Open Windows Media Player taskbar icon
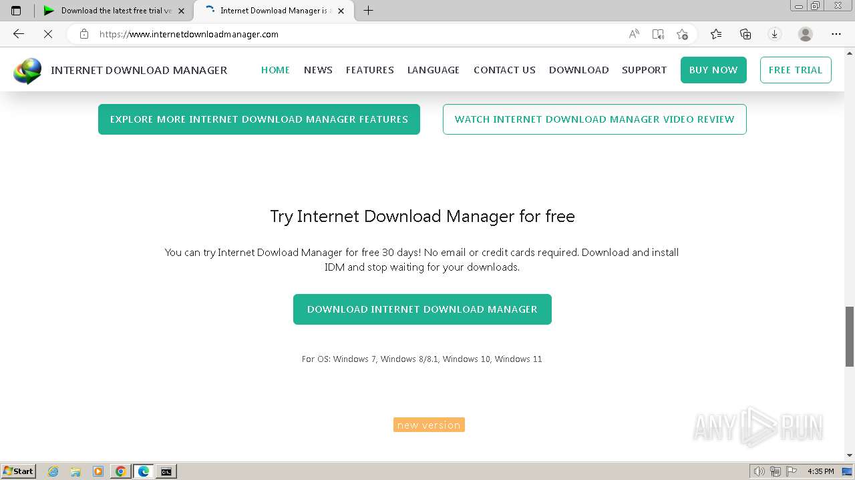Image resolution: width=855 pixels, height=480 pixels. click(x=98, y=471)
